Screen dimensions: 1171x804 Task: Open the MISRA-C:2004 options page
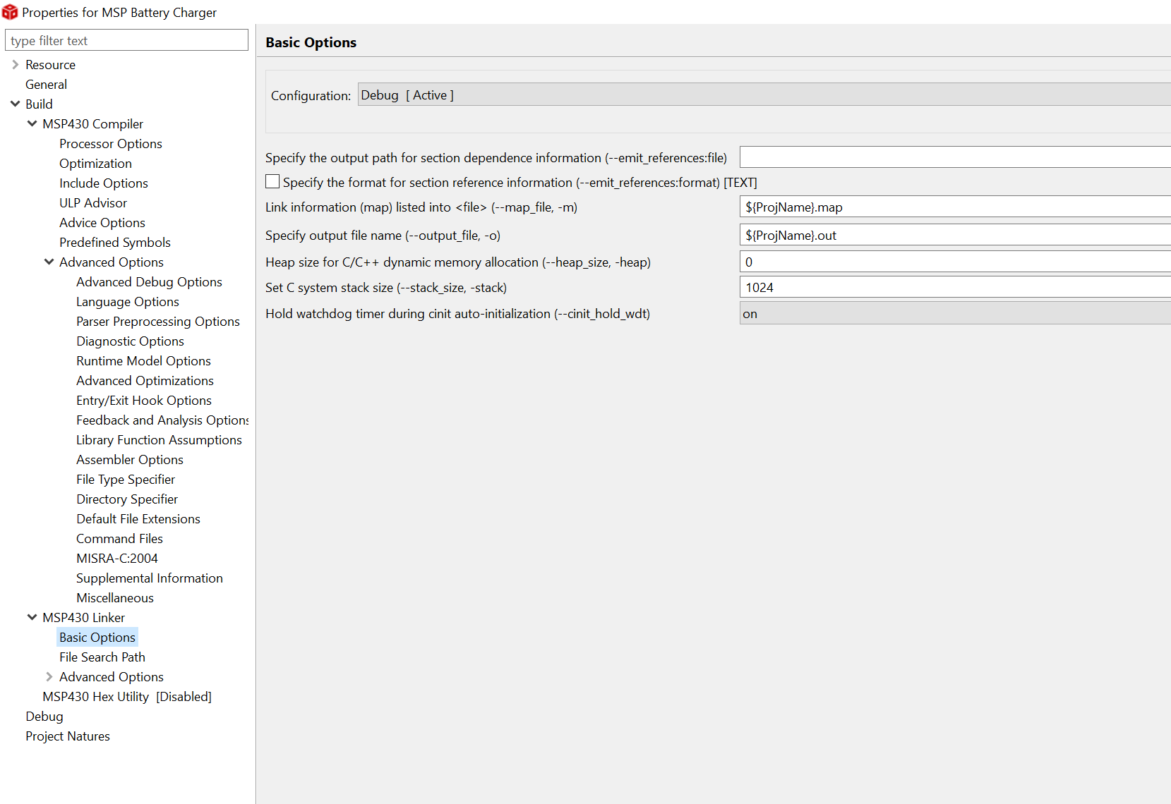[117, 559]
